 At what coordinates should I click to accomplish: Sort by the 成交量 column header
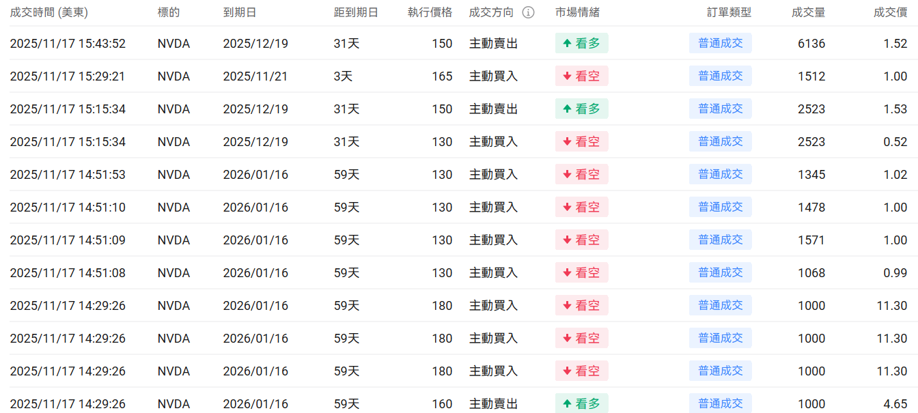pyautogui.click(x=808, y=12)
